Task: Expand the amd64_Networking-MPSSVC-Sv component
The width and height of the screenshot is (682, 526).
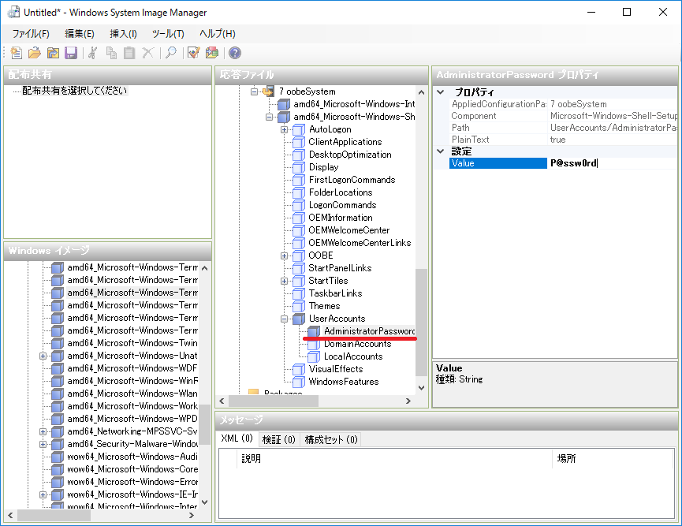Action: [x=43, y=431]
